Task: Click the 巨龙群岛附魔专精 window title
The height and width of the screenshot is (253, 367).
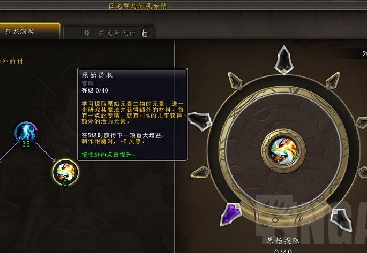Action: pos(138,5)
